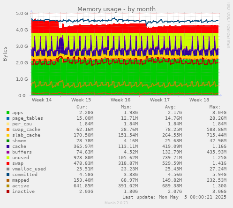Click slab_cache max value 715.44M
The width and height of the screenshot is (233, 208).
(x=217, y=135)
